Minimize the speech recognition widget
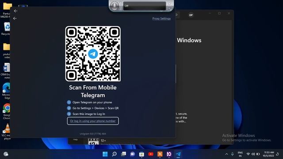Viewport: 283px width, 159px height. click(x=169, y=8)
